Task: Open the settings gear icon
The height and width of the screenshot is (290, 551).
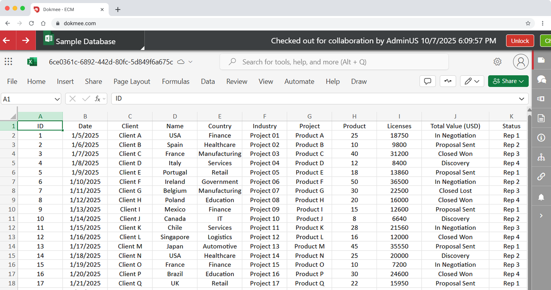Action: [497, 61]
